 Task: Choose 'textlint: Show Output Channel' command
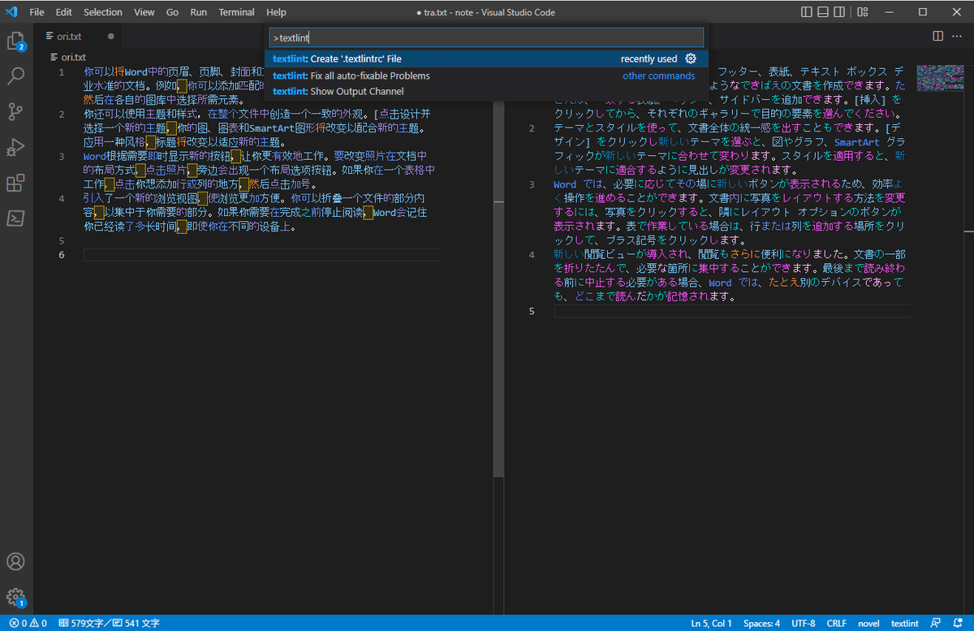tap(486, 92)
